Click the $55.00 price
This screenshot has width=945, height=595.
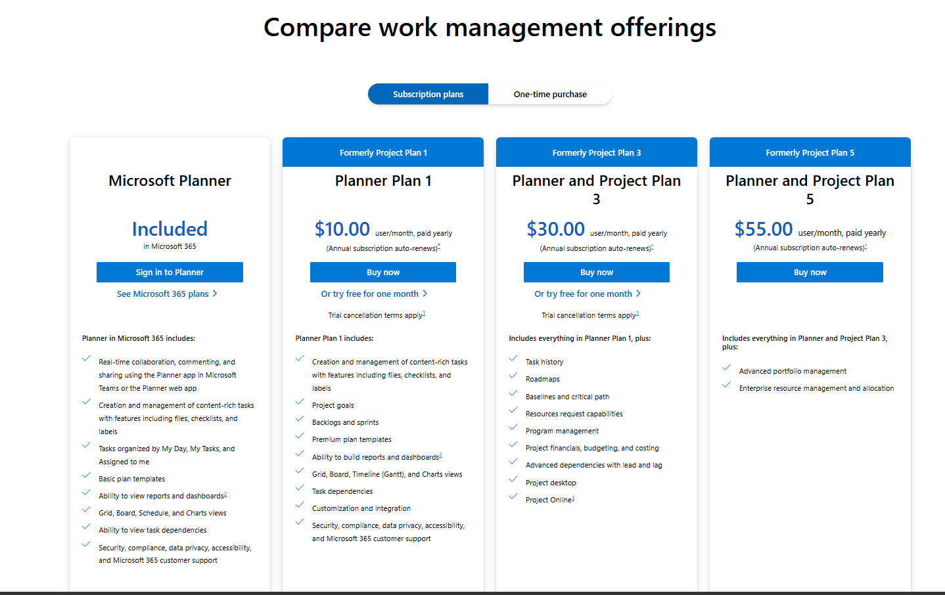764,229
